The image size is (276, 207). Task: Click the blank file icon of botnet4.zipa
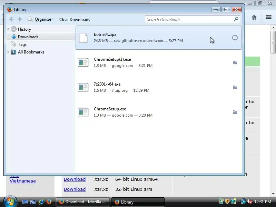(83, 38)
